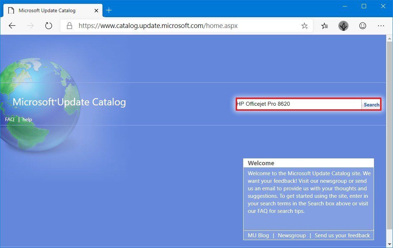393x248 pixels.
Task: Click the help link
Action: [x=27, y=119]
